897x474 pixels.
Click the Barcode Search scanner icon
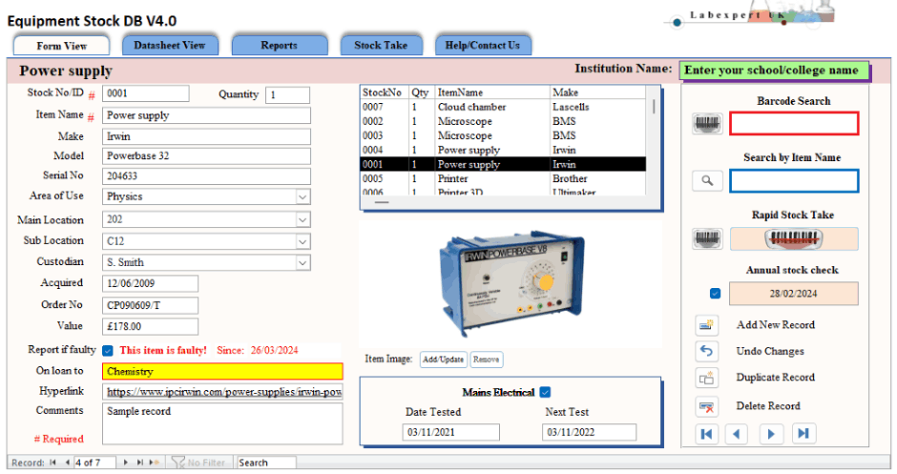click(707, 123)
